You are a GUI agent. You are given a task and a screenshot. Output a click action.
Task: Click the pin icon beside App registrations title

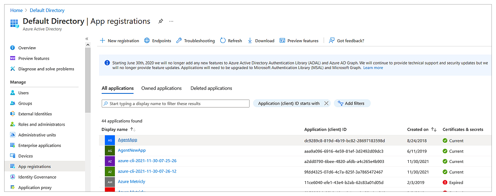(161, 21)
